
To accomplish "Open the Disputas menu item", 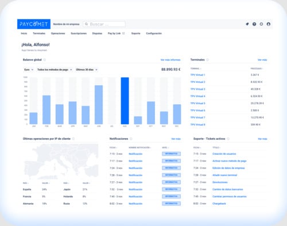I will tap(97, 33).
